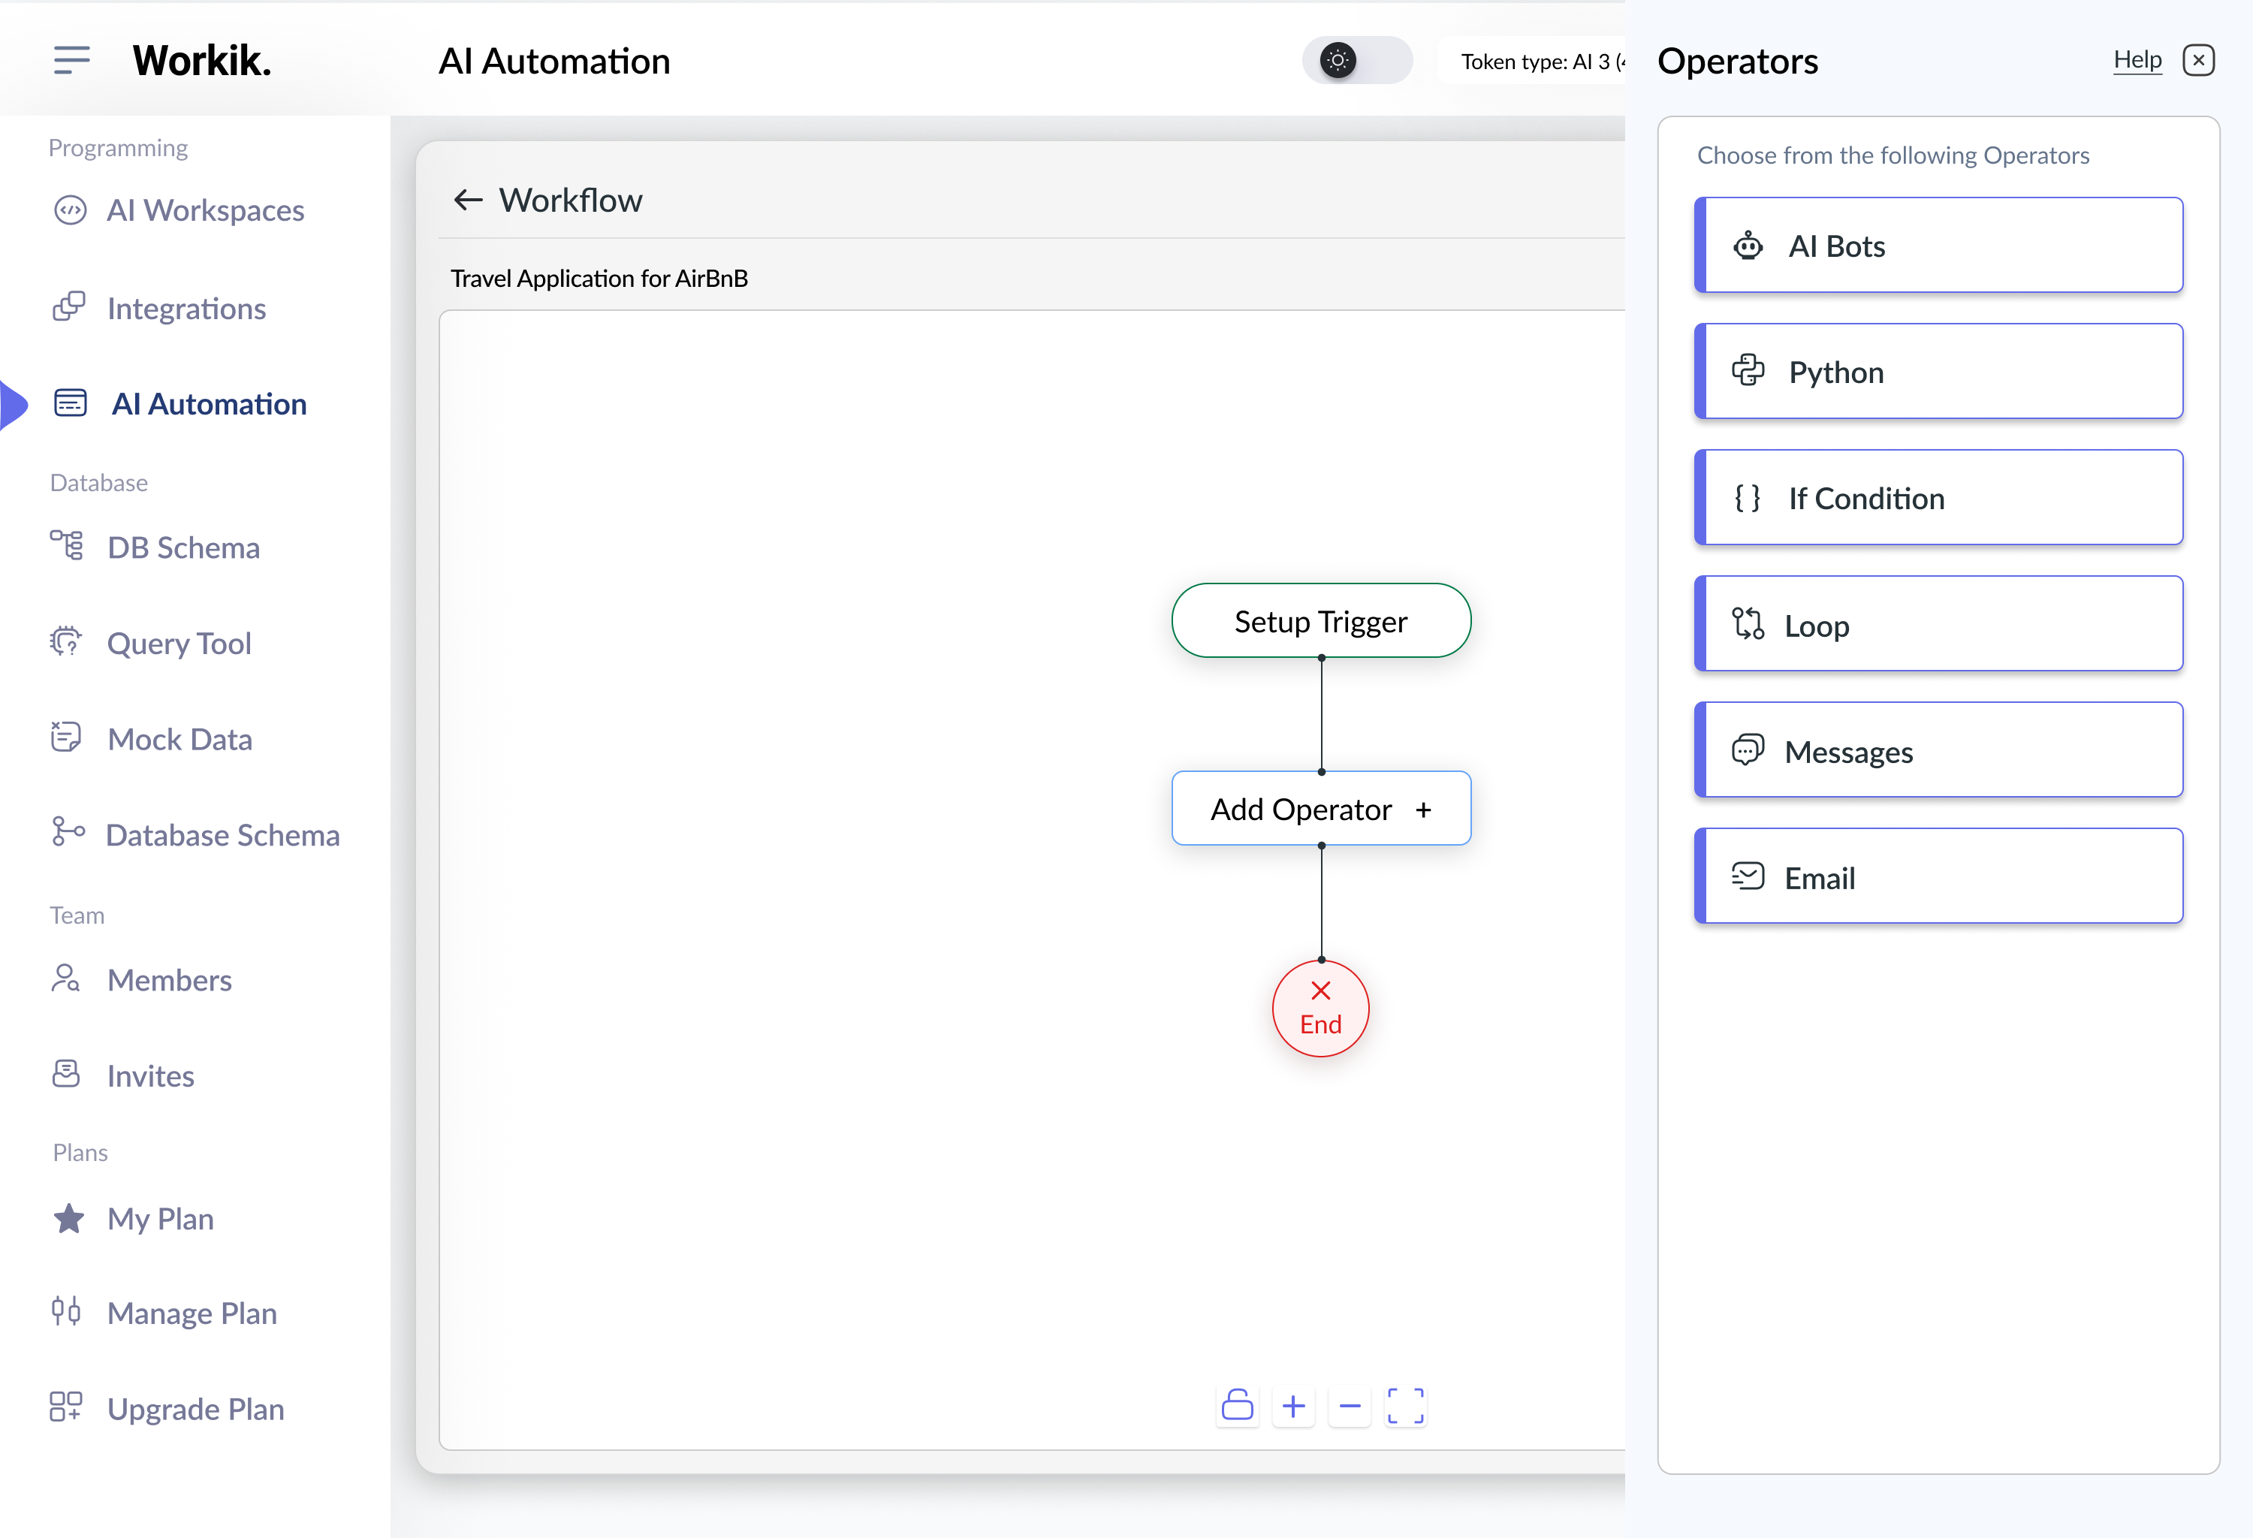Zoom in with the plus control
Screen dimensions: 2253x1538
[1293, 1405]
